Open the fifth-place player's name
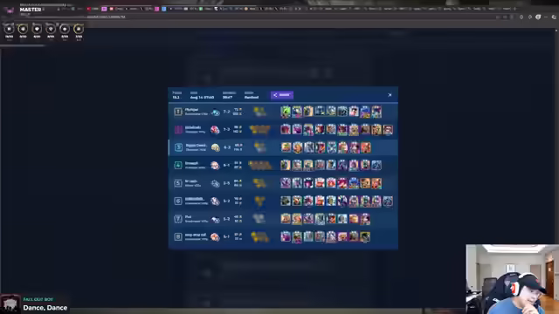The height and width of the screenshot is (314, 559). click(191, 181)
